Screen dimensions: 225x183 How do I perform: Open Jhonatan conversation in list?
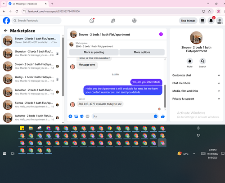point(31,54)
